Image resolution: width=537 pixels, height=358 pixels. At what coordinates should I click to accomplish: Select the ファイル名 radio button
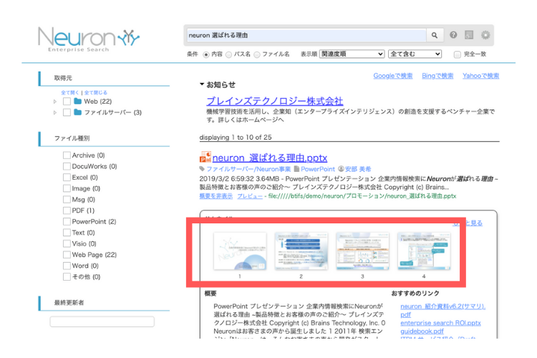point(257,54)
